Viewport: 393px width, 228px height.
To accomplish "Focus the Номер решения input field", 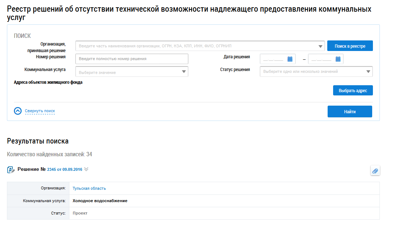I will (131, 59).
